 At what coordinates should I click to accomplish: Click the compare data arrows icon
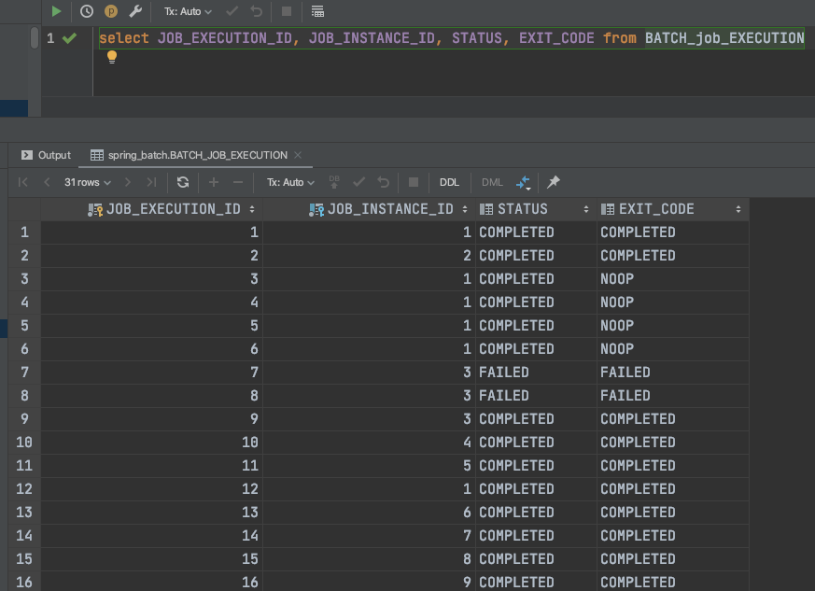tap(523, 182)
